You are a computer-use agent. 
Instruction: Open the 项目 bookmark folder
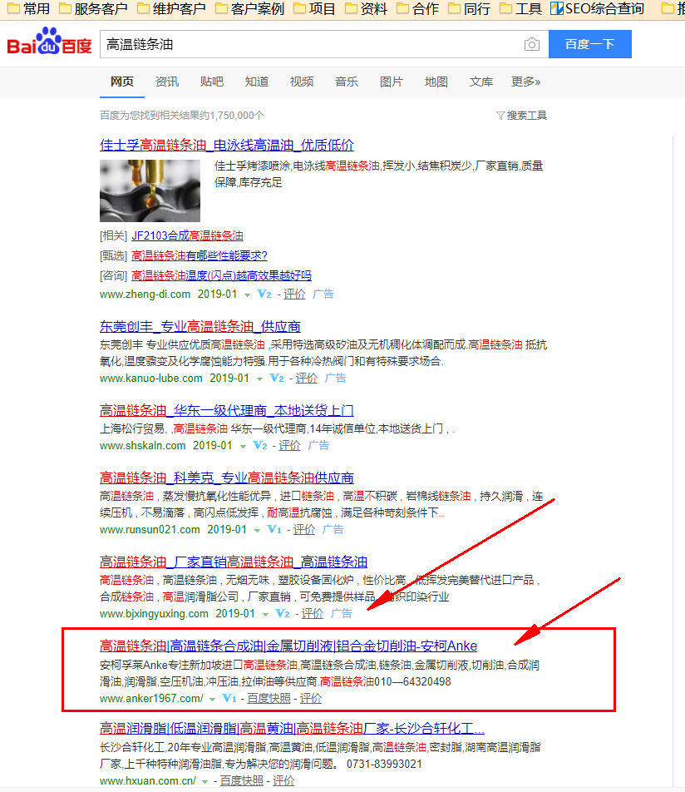pyautogui.click(x=315, y=8)
